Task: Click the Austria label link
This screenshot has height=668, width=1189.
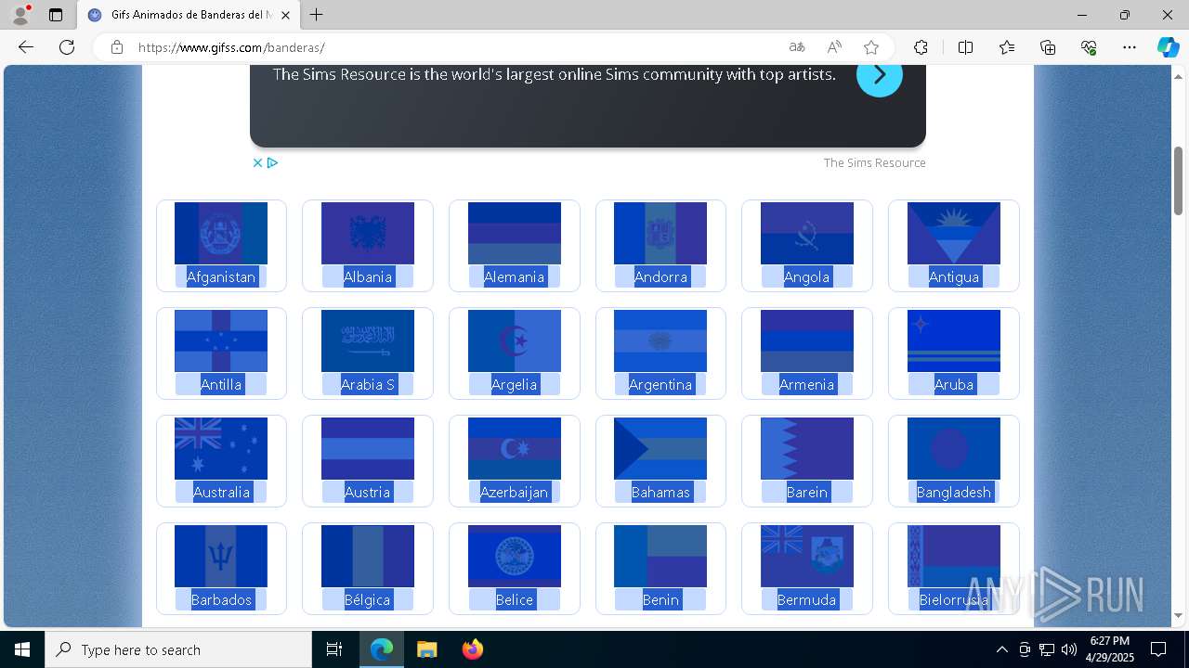Action: coord(368,492)
